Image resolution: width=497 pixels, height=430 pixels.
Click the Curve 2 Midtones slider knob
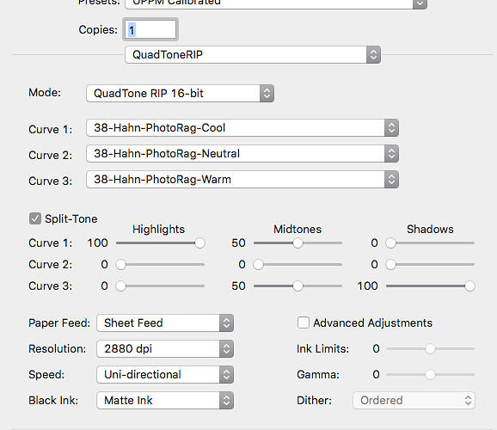[258, 265]
